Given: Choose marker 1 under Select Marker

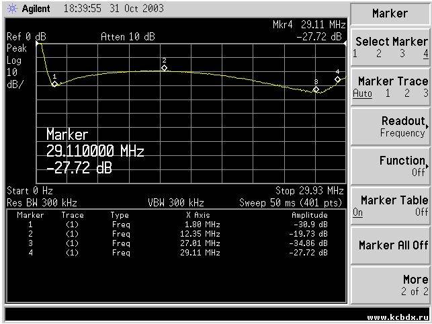Looking at the screenshot, I should (355, 54).
